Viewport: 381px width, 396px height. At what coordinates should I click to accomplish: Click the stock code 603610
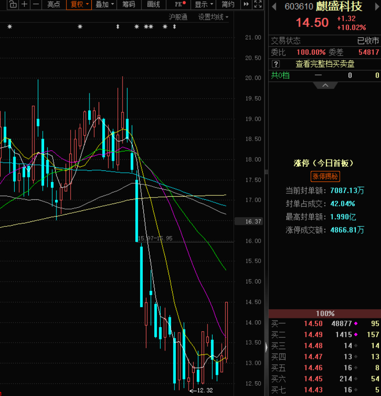click(299, 6)
